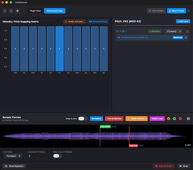Screen dimensions: 193x170
Task: Click the refresh icon in top toolbar
Action: click(5, 11)
